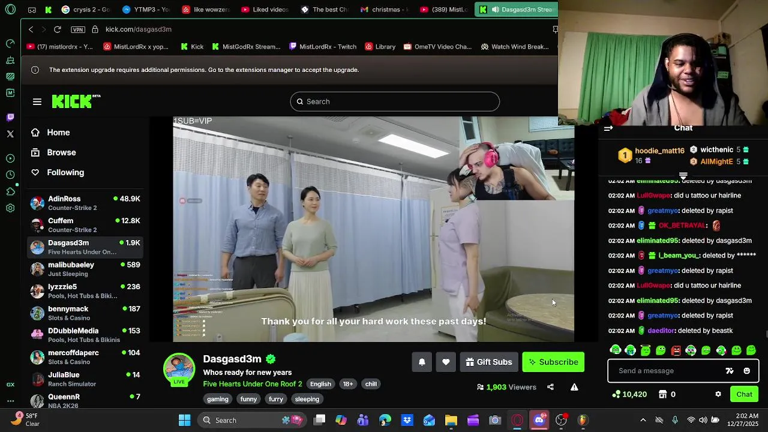Open chat settings gear

coord(718,394)
